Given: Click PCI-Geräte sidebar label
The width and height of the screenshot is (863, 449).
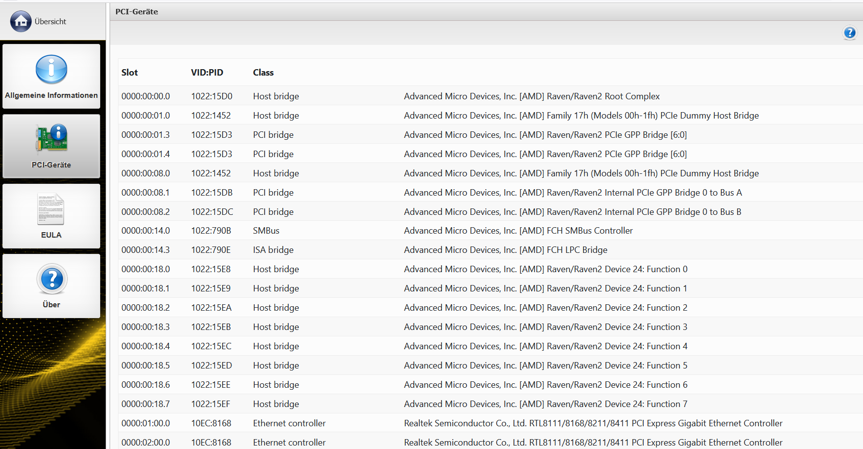Looking at the screenshot, I should tap(51, 165).
